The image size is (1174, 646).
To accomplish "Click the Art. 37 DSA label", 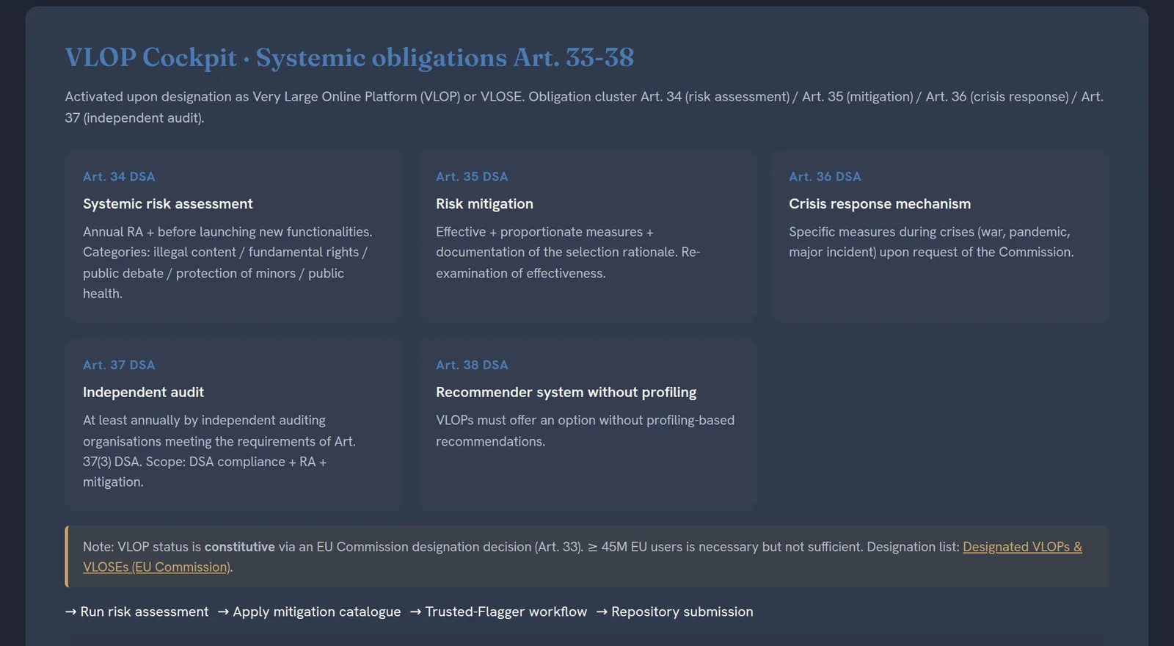I will pos(119,366).
